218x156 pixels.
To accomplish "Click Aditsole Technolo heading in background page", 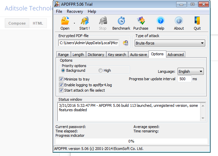I will tap(29, 8).
